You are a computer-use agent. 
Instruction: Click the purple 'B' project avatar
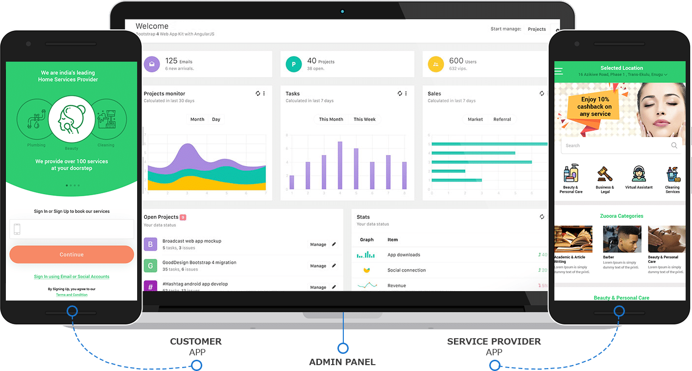coord(150,244)
